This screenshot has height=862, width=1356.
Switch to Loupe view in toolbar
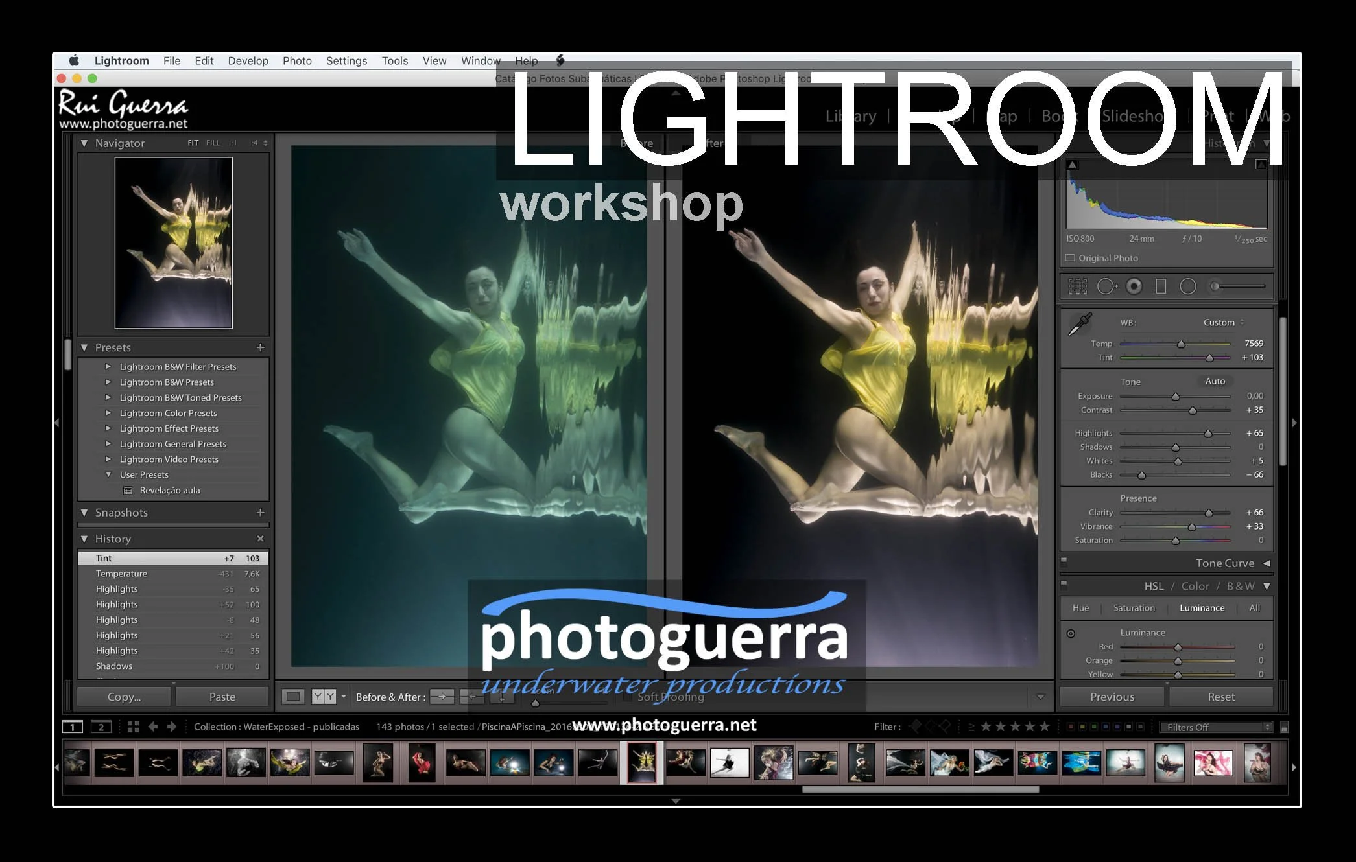293,697
